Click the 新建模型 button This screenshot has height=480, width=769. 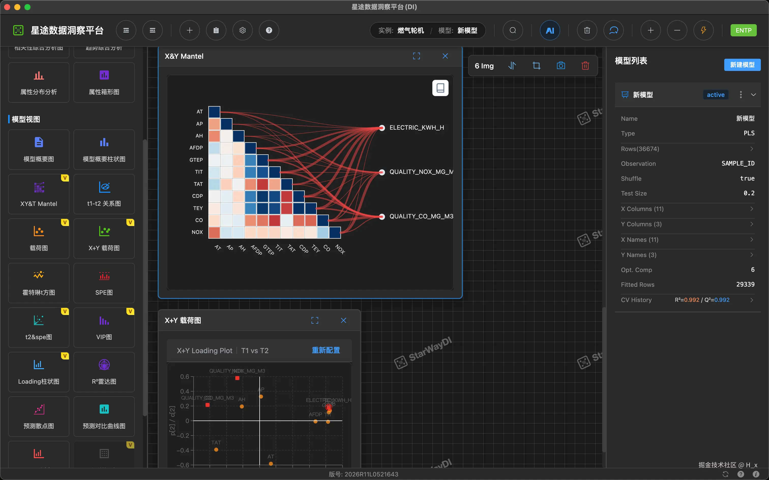[x=742, y=65]
